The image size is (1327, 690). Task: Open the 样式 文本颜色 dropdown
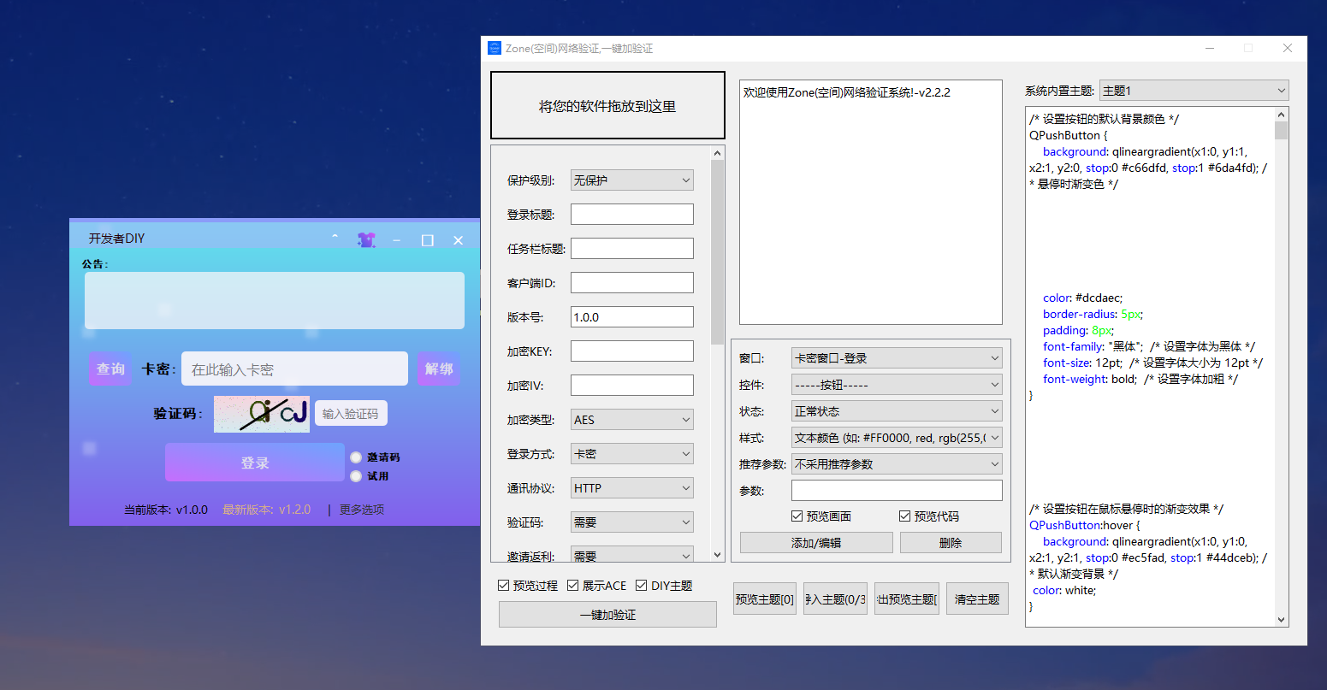tap(897, 438)
